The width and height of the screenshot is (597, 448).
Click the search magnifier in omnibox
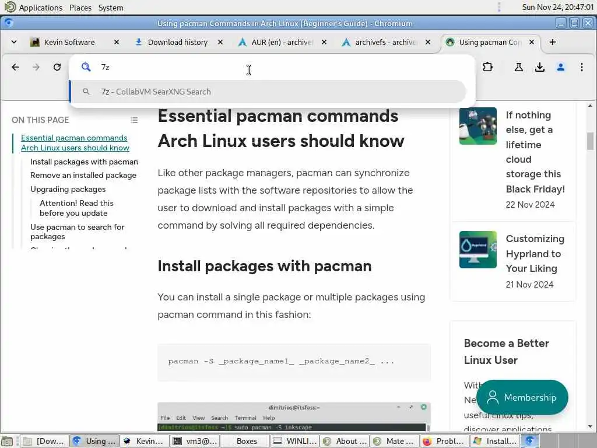tap(86, 68)
